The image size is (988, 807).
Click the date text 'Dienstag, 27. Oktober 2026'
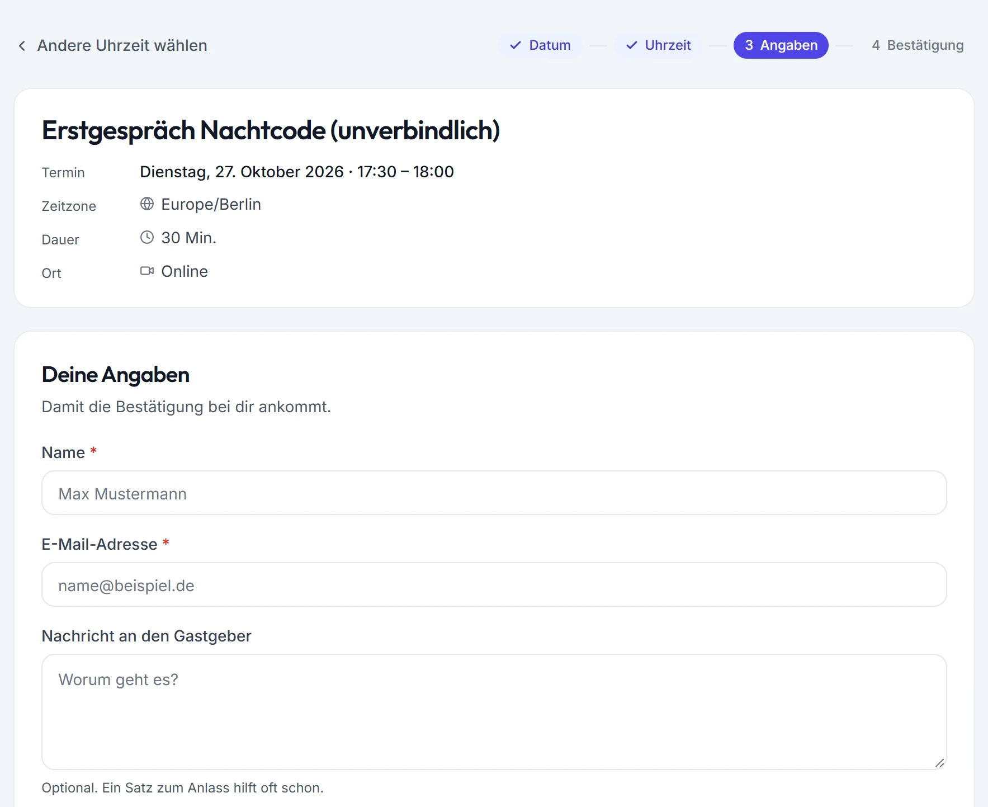(x=242, y=172)
